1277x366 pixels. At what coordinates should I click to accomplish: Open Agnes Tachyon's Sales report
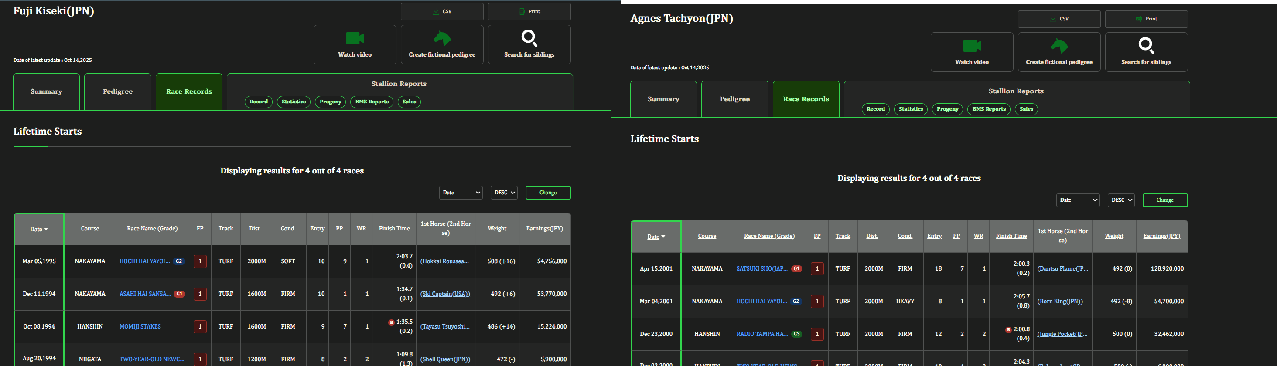[1027, 109]
